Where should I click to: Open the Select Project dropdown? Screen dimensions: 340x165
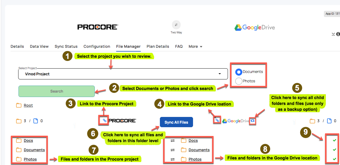[123, 74]
